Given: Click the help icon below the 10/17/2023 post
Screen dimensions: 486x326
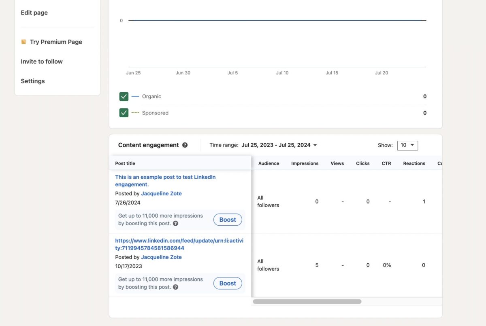Looking at the screenshot, I should tap(175, 287).
